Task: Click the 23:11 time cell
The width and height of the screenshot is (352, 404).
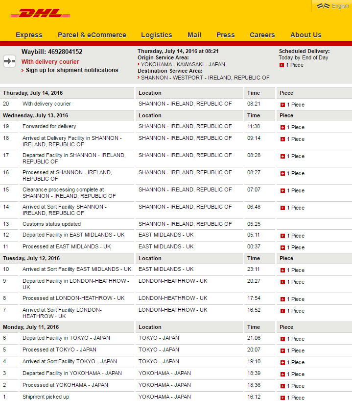Action: click(253, 269)
